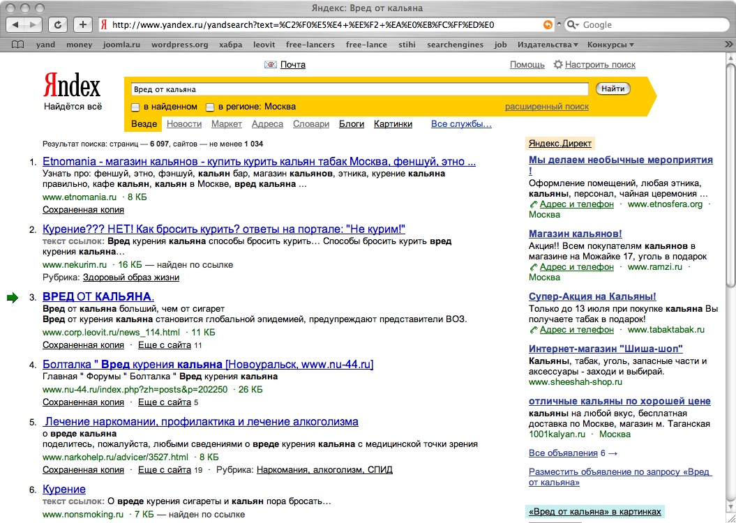Click the plus add-bookmark button
Screen dimensions: 736x523
(82, 24)
